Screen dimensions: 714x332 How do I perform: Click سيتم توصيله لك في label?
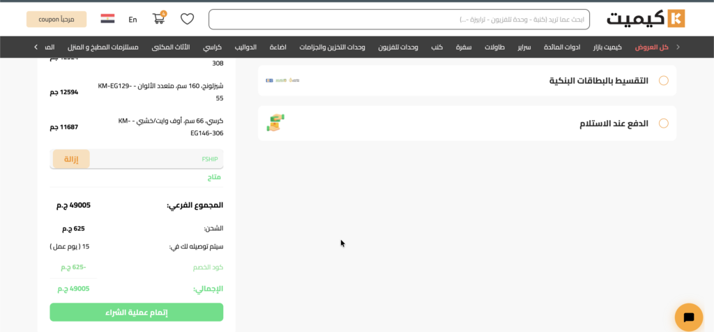click(x=196, y=247)
